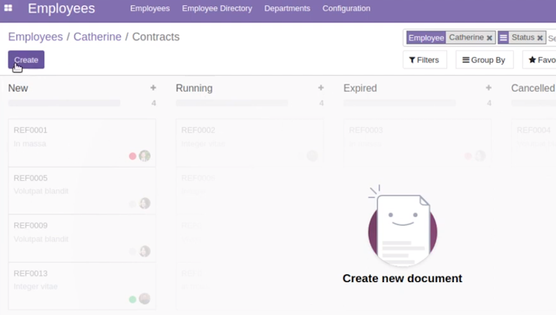Open the Employee Directory menu

point(217,8)
